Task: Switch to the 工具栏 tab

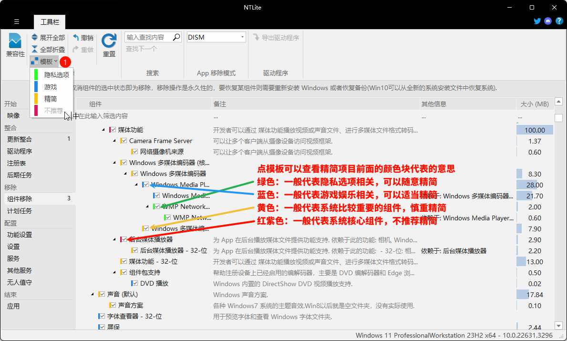Action: (50, 21)
